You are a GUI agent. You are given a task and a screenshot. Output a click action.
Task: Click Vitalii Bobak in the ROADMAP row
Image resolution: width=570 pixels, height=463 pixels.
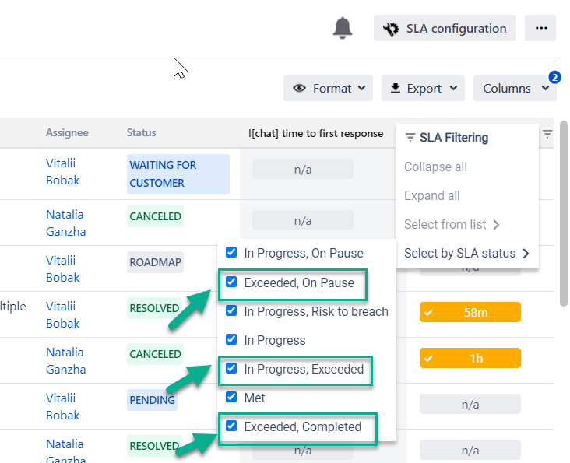point(62,269)
